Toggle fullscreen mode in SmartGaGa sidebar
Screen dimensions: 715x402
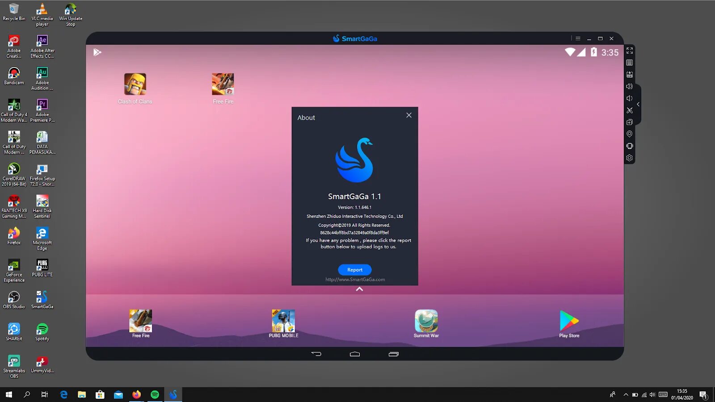coord(629,50)
